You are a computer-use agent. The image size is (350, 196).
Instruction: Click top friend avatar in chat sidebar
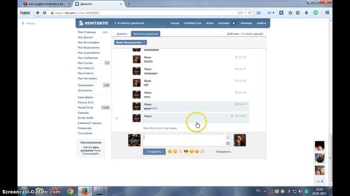pos(319,146)
